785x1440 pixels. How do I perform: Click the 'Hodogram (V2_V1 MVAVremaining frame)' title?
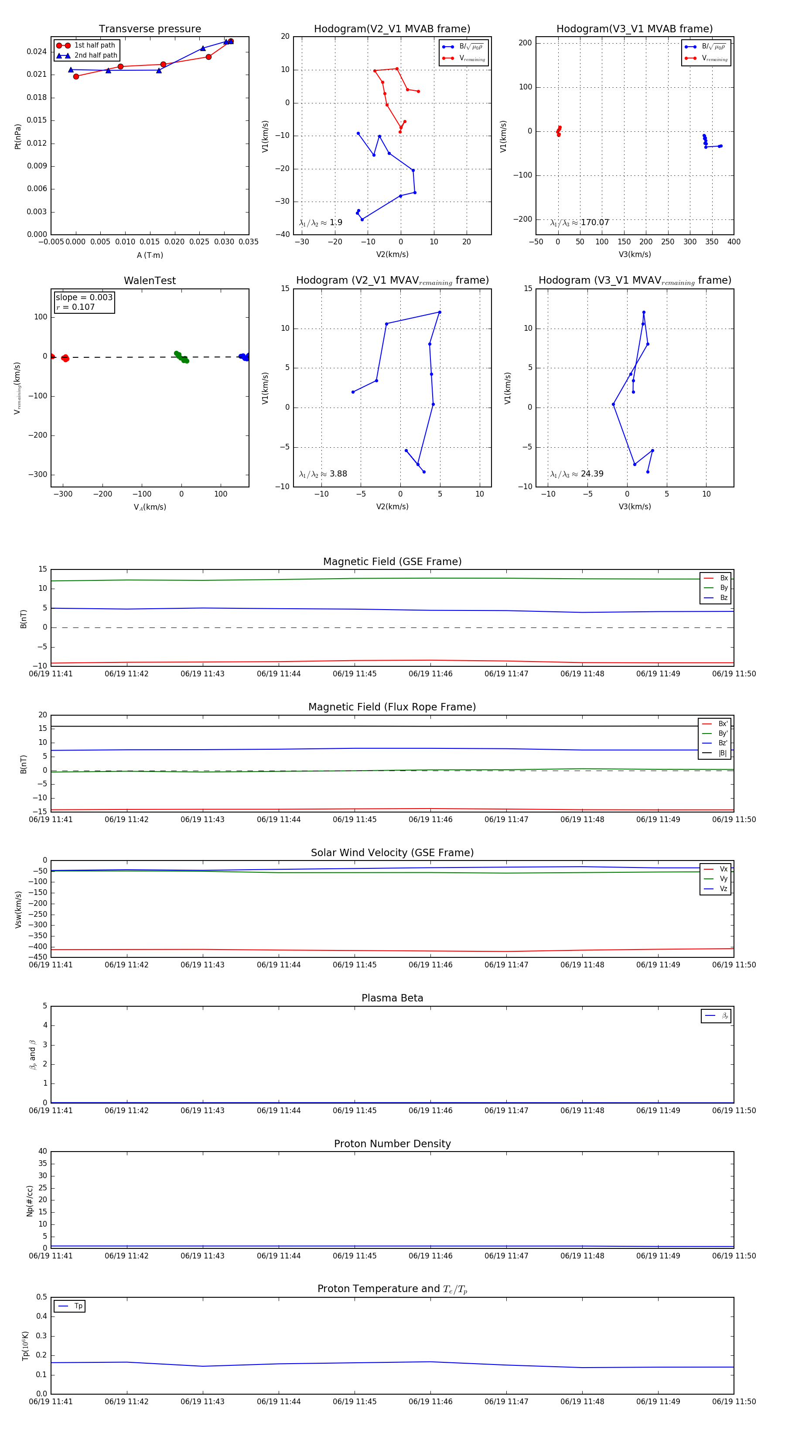point(392,281)
